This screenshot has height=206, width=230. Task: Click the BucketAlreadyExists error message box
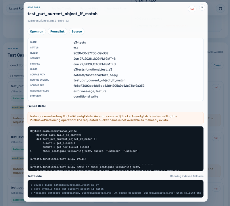click(x=116, y=118)
